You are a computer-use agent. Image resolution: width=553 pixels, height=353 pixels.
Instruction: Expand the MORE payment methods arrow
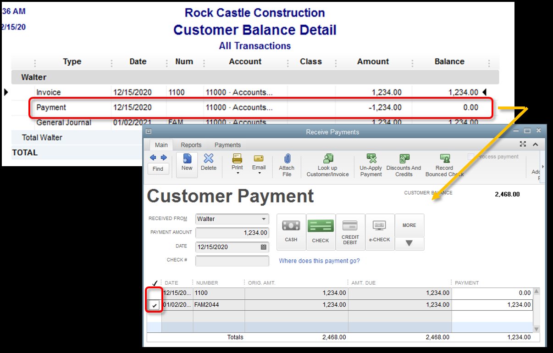click(x=409, y=243)
